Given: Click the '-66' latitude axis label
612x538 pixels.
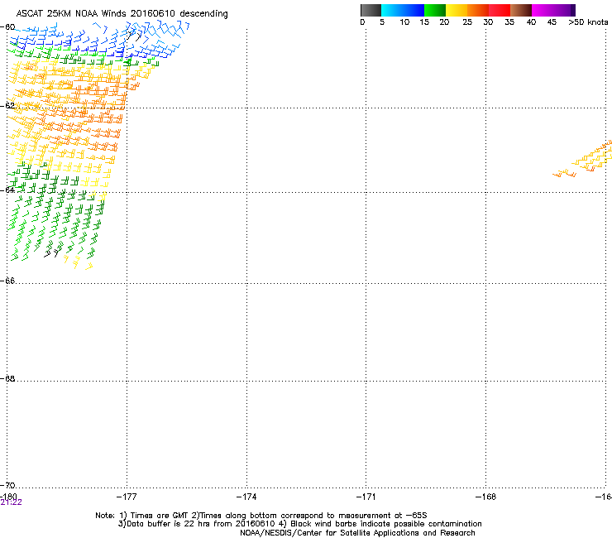Looking at the screenshot, I should click(x=7, y=281).
